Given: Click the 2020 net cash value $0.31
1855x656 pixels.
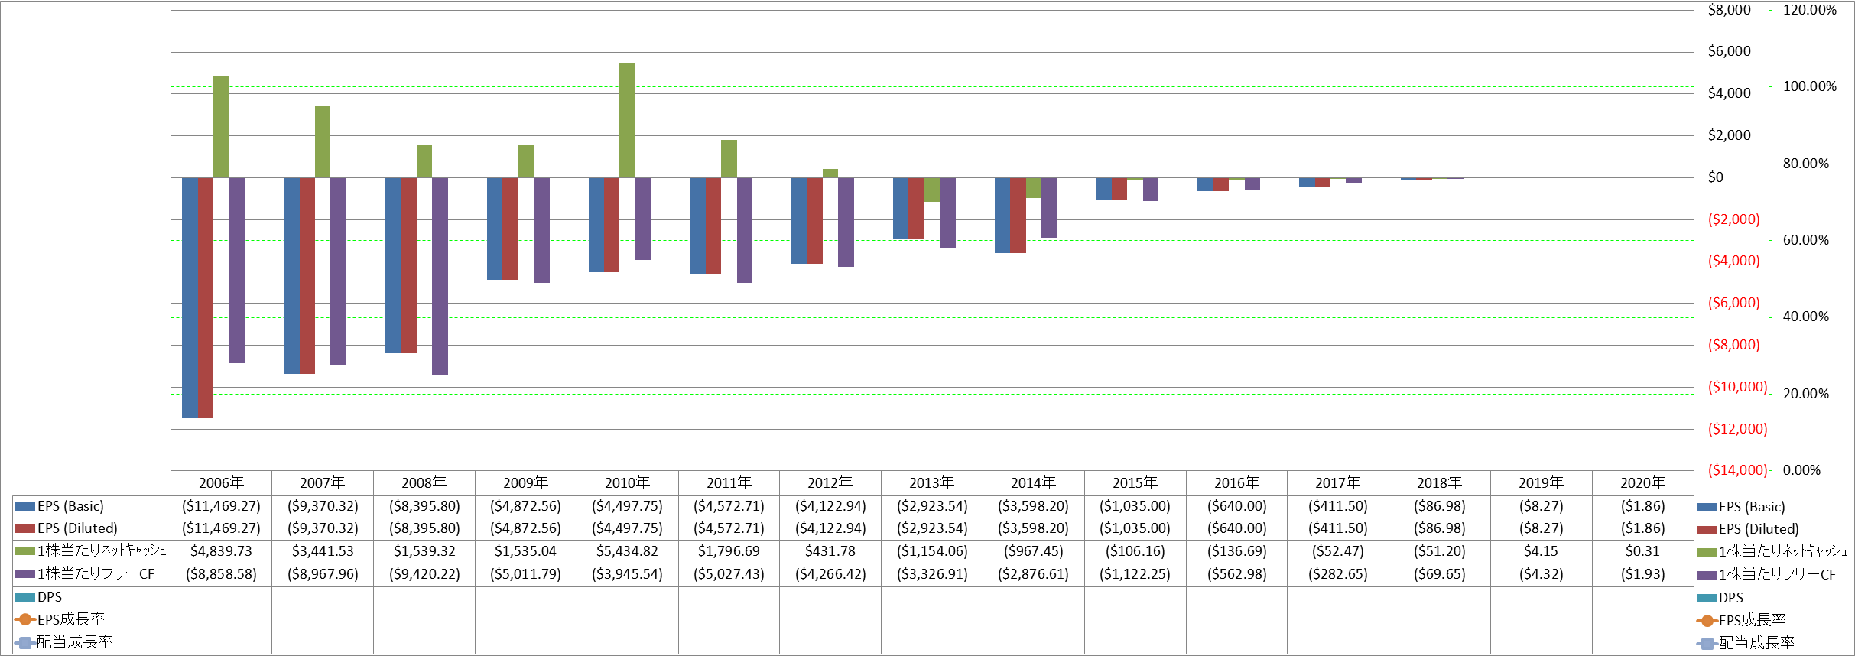Looking at the screenshot, I should (x=1642, y=551).
